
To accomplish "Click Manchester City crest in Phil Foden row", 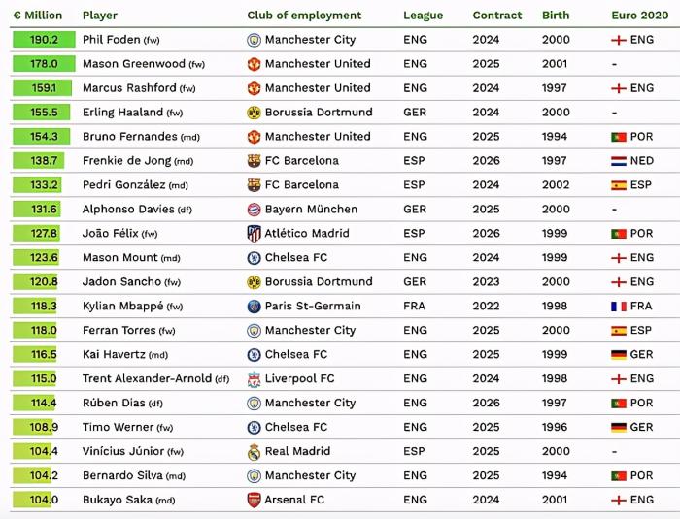I will point(255,40).
